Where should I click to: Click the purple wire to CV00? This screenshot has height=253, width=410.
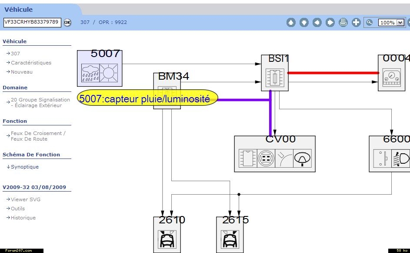click(x=270, y=113)
